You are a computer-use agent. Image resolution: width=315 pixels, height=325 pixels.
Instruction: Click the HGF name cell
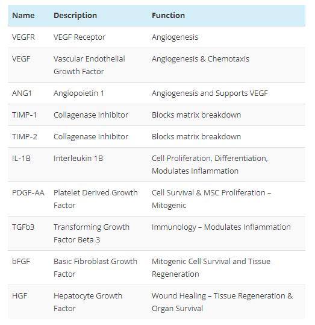pos(20,296)
